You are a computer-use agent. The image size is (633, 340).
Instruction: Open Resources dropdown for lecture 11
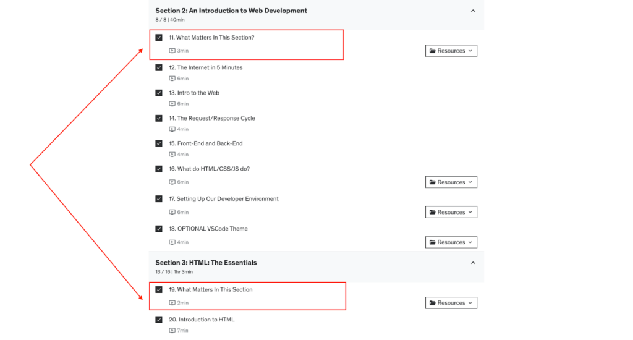(451, 51)
